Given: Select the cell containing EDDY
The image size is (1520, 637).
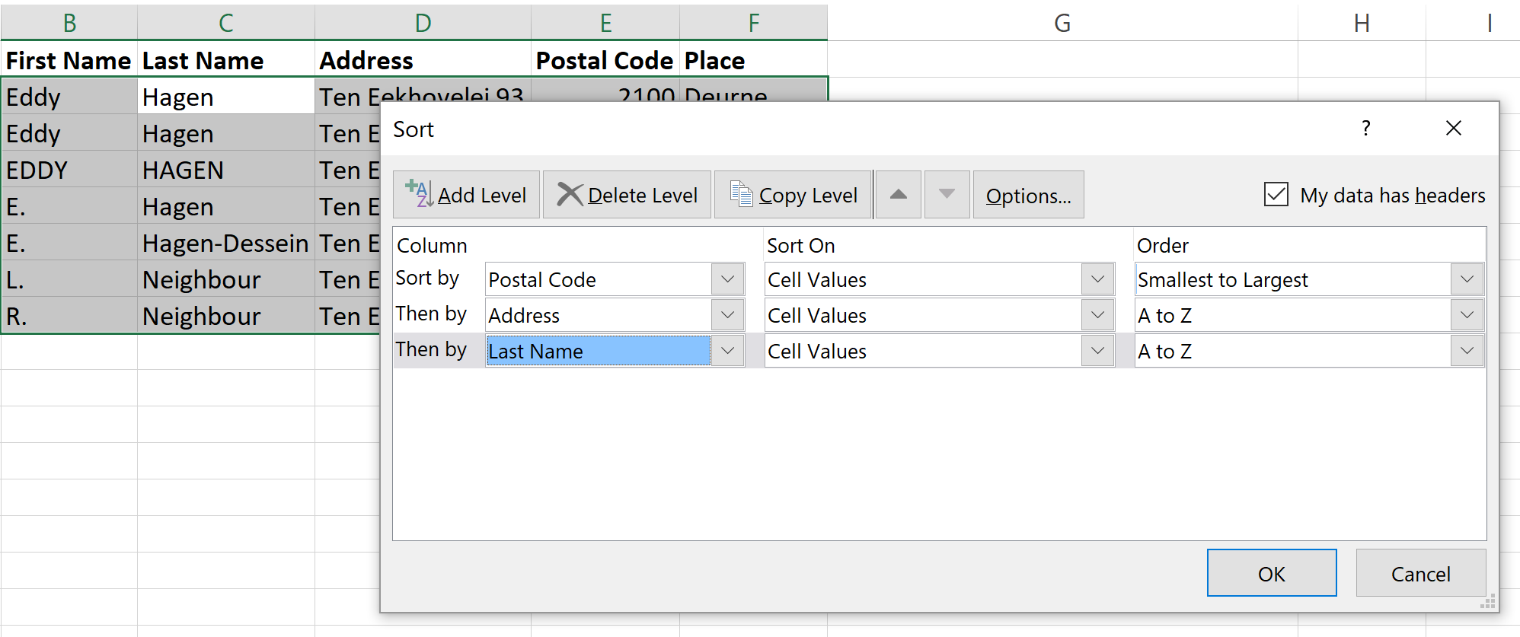Looking at the screenshot, I should [x=69, y=169].
